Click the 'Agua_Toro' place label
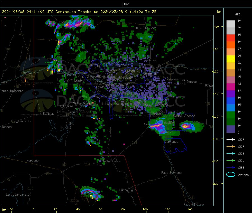Viewport: 252px width, 213px height. coord(30,72)
